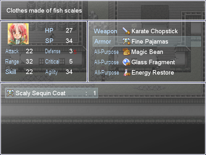Choose the All-Purpose slot holding Glass Fragment
This screenshot has width=206, height=155.
[147, 62]
